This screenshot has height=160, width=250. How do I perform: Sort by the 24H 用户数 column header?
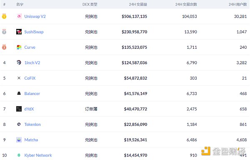coord(237,5)
